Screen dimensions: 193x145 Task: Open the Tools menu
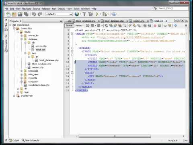coord(77,9)
